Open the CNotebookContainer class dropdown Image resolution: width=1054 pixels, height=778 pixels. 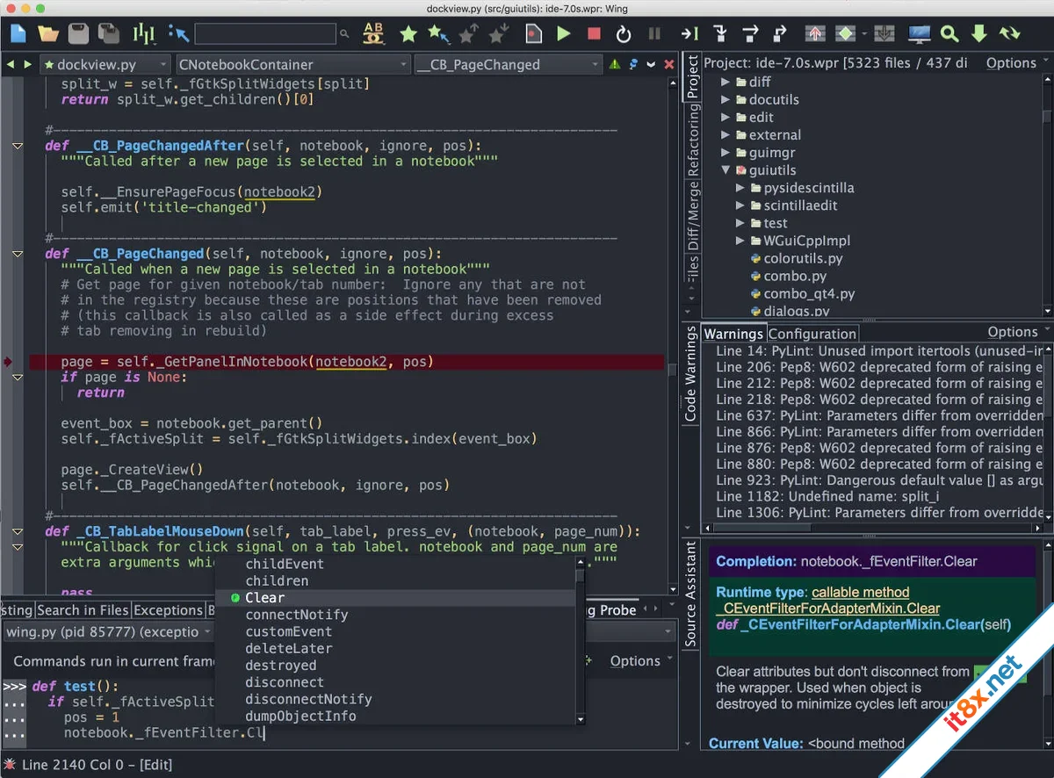(292, 64)
